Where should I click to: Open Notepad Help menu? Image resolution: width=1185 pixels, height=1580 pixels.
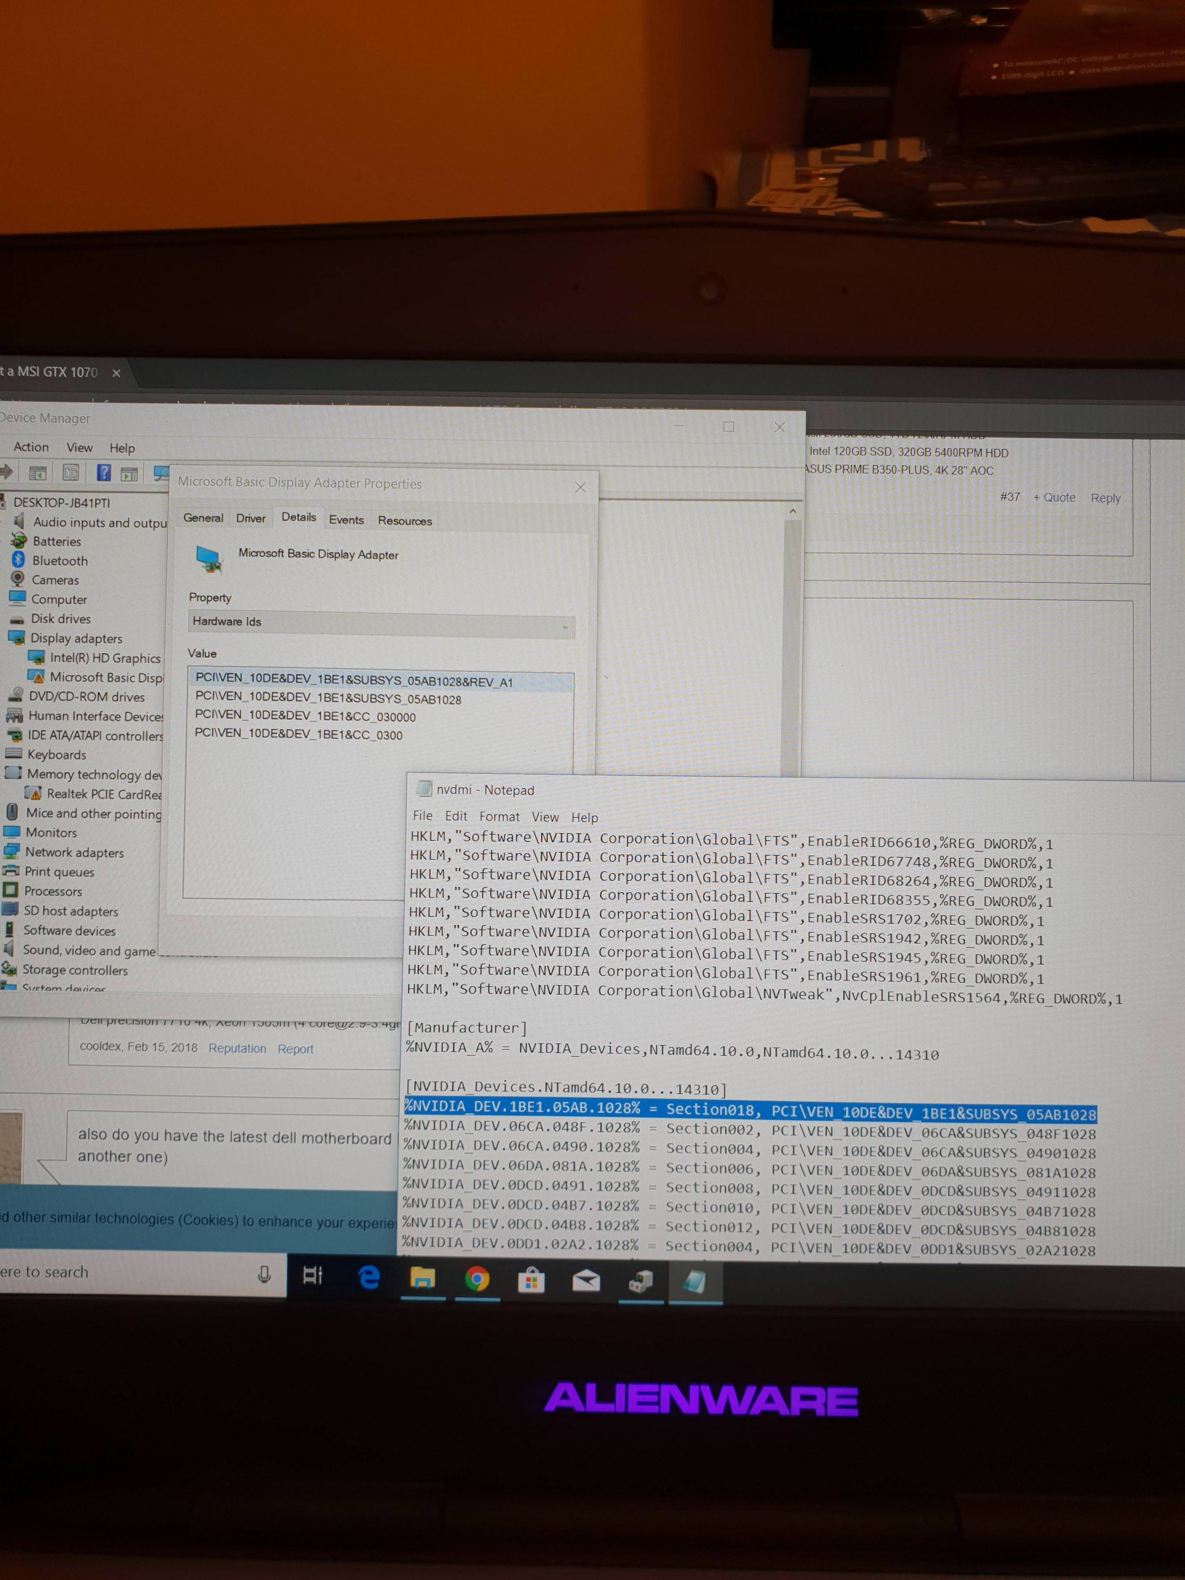584,817
